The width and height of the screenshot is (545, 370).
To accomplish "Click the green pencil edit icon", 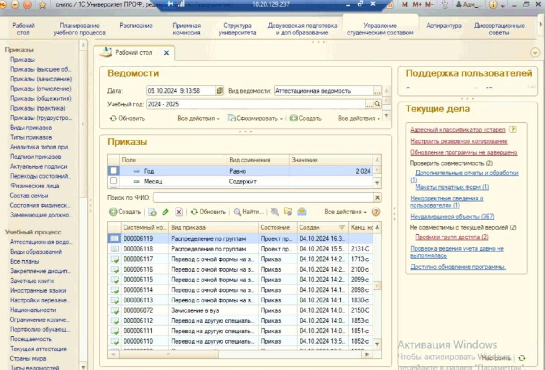I will coord(165,212).
